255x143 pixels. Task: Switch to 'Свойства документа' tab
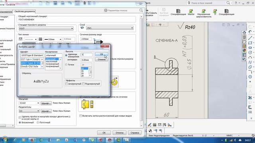click(25, 12)
